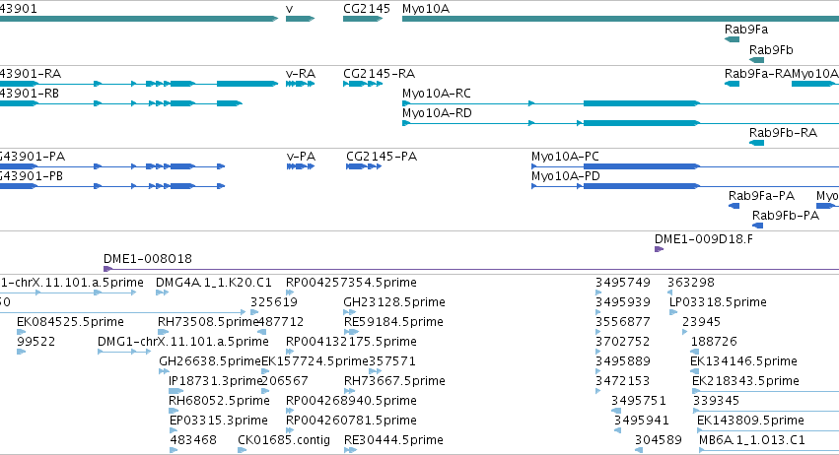The height and width of the screenshot is (455, 839).
Task: Select the 23945 feature label
Action: click(702, 322)
